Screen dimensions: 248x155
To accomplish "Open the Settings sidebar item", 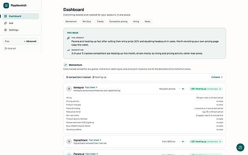I will pyautogui.click(x=21, y=30).
